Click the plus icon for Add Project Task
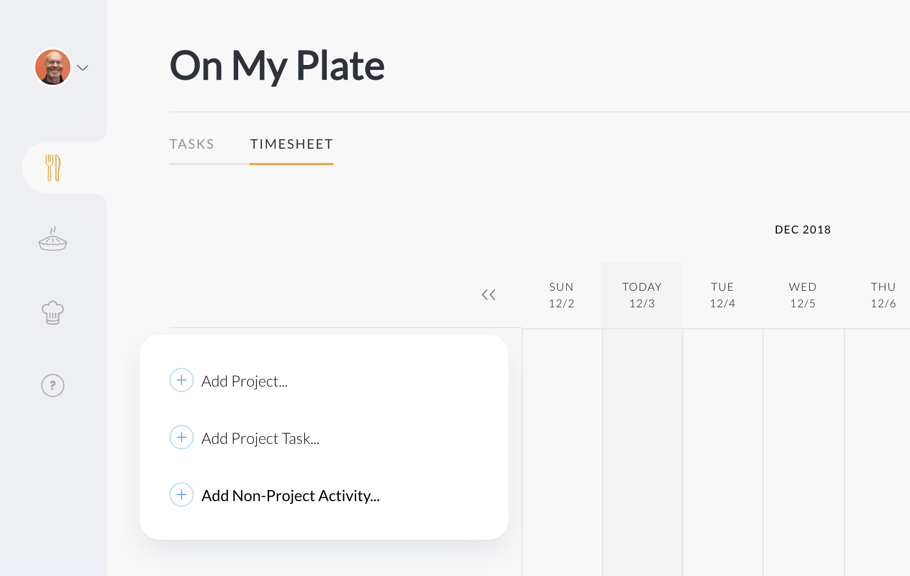This screenshot has height=576, width=910. [x=182, y=438]
